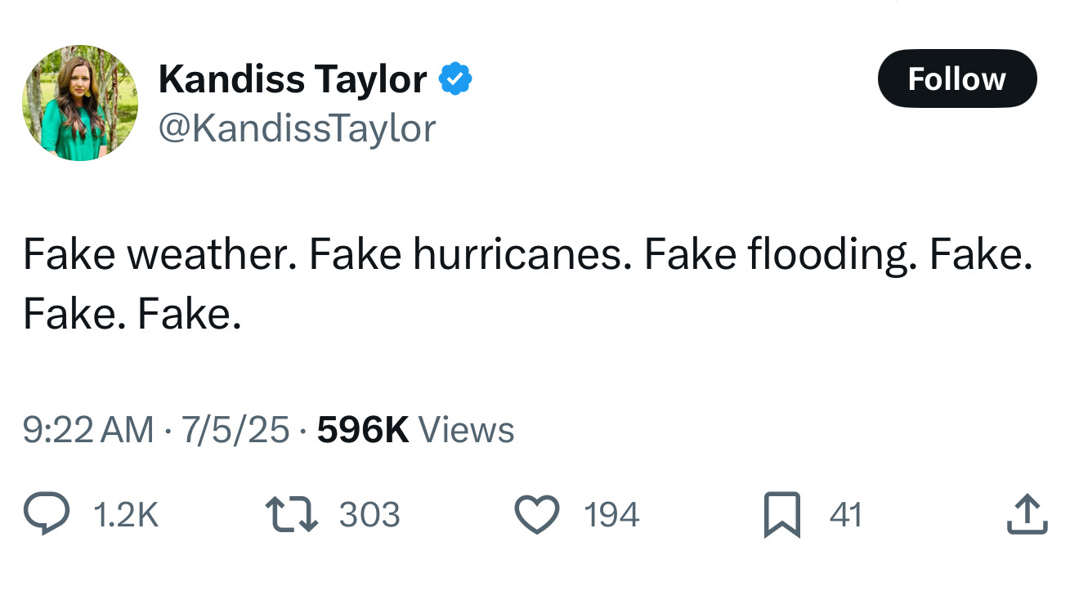Image resolution: width=1079 pixels, height=600 pixels.
Task: Click the 596K view count number
Action: 362,430
